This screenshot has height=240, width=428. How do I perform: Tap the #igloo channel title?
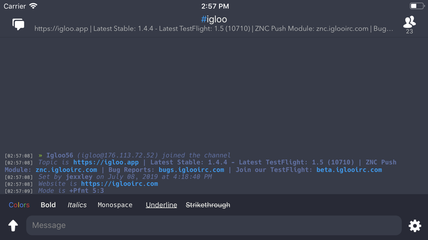click(214, 19)
